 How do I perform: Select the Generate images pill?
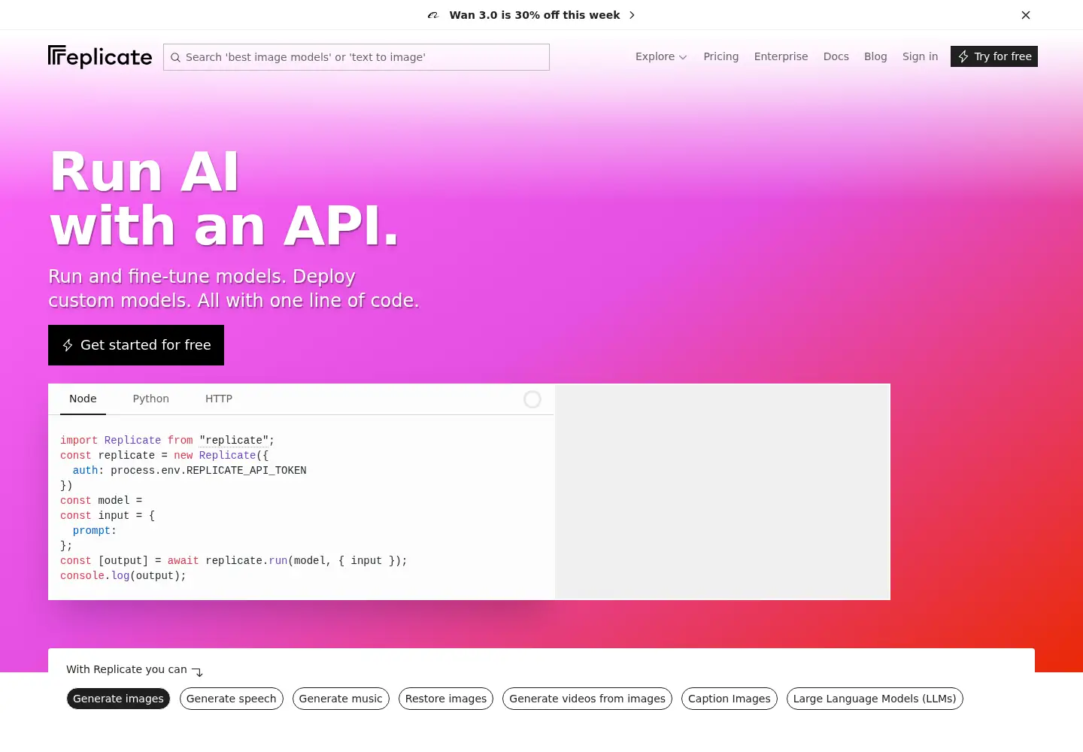pyautogui.click(x=118, y=699)
